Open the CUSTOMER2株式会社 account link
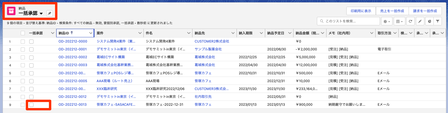This screenshot has height=113, width=448. 212,41
